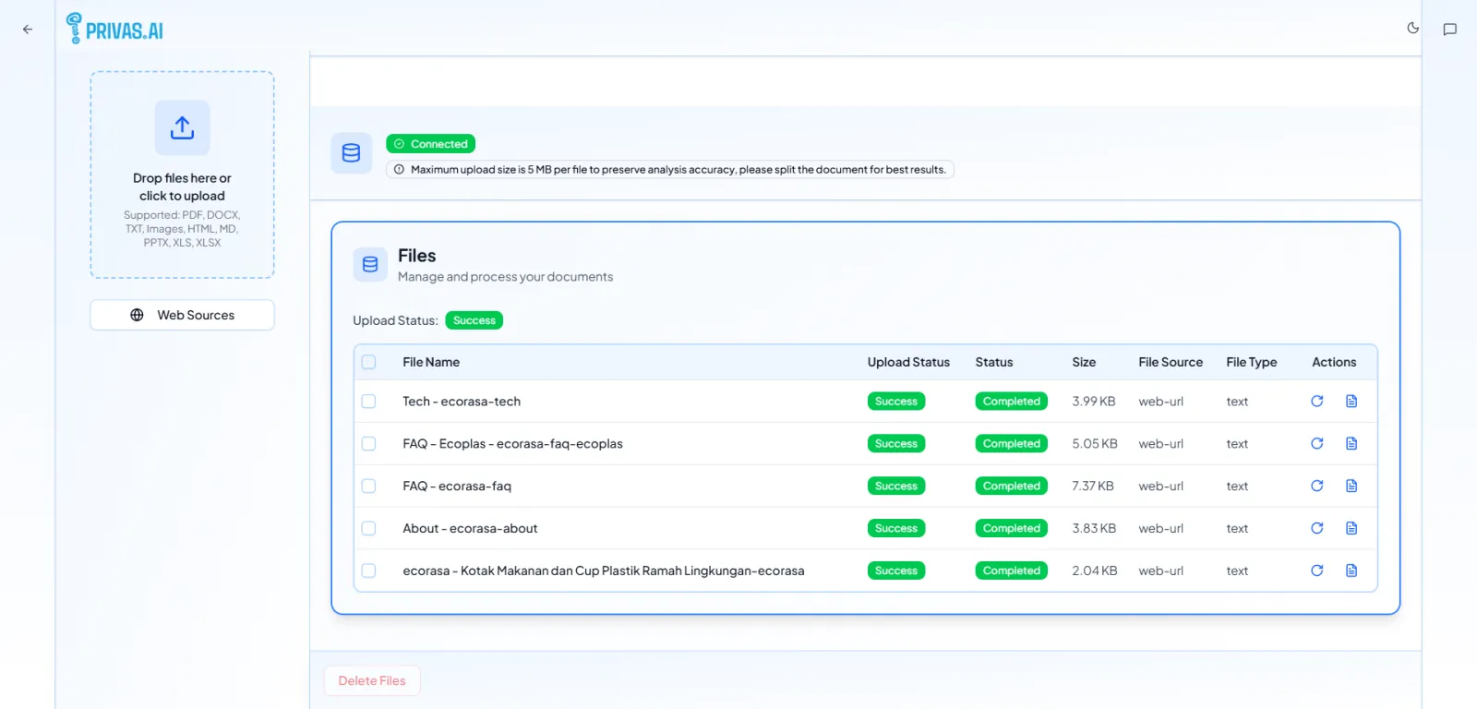Click the File Name column header

tap(431, 363)
